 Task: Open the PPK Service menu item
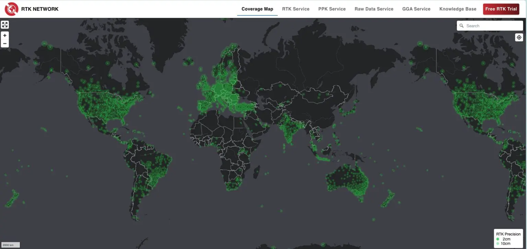[332, 9]
